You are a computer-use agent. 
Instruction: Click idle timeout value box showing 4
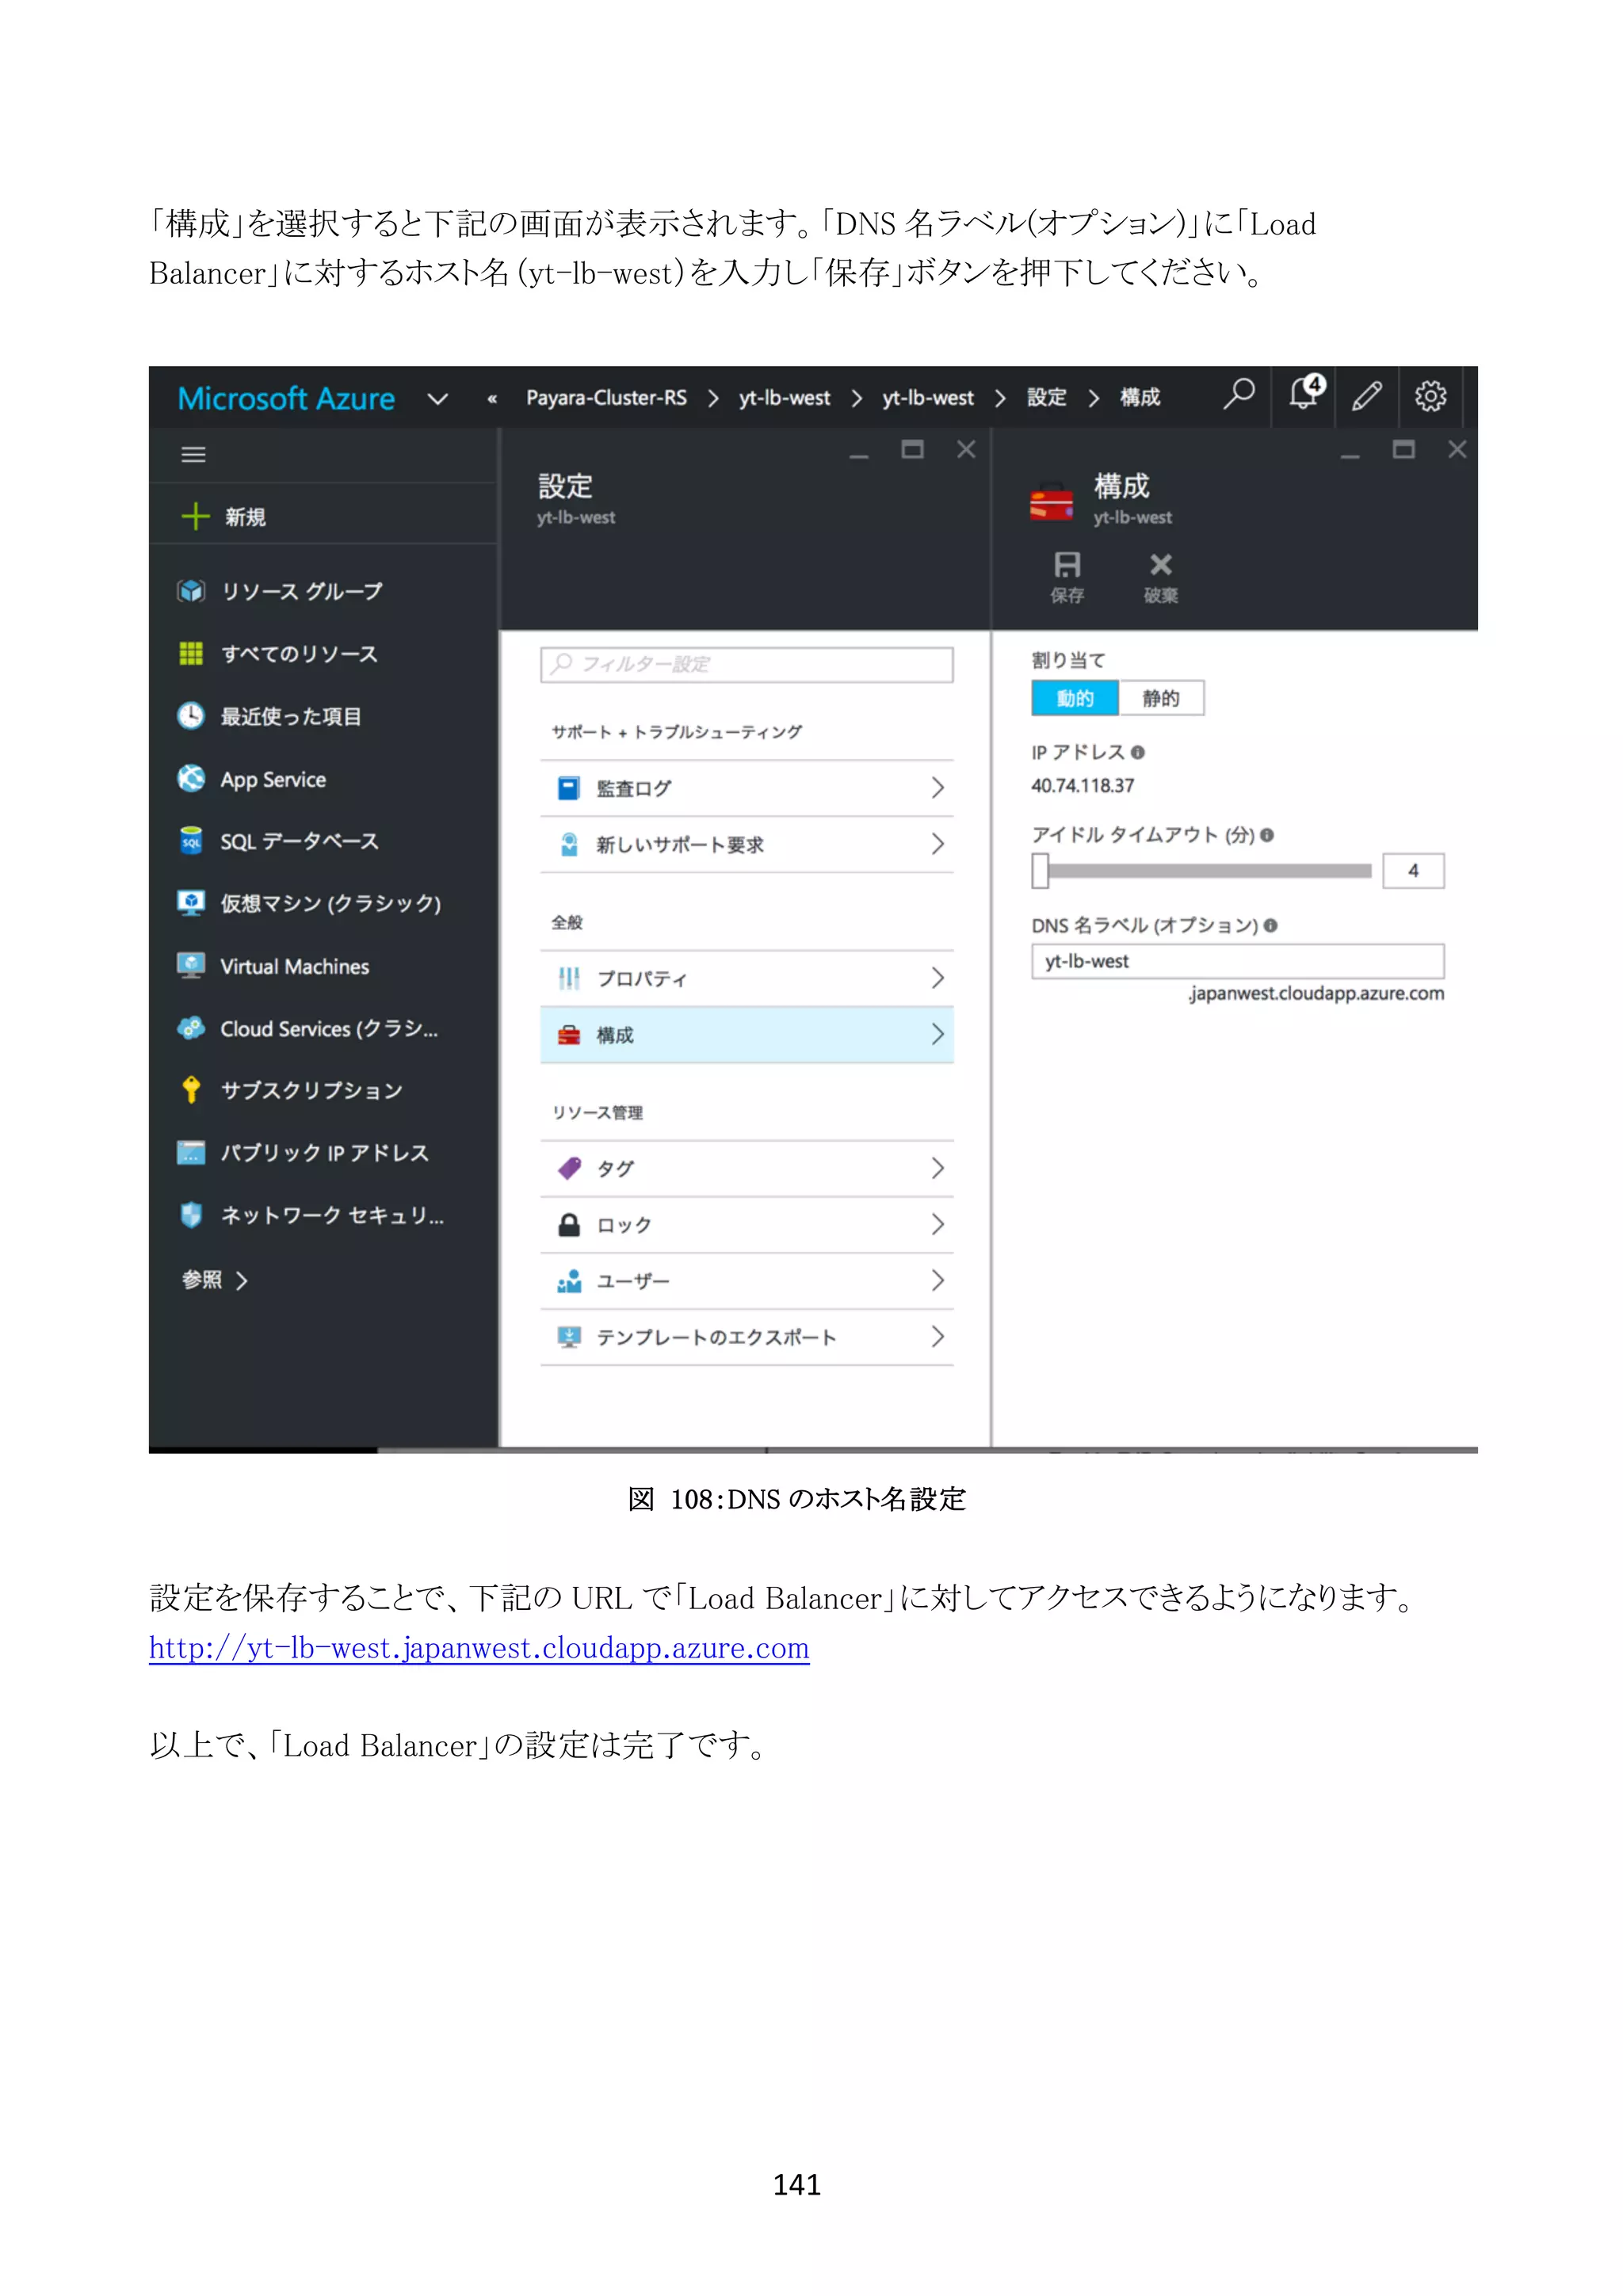[x=1413, y=871]
